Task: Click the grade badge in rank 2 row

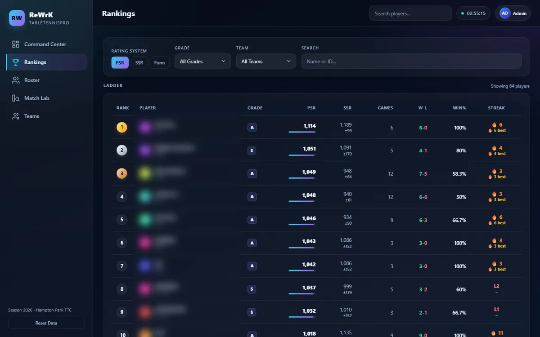Action: (x=252, y=151)
